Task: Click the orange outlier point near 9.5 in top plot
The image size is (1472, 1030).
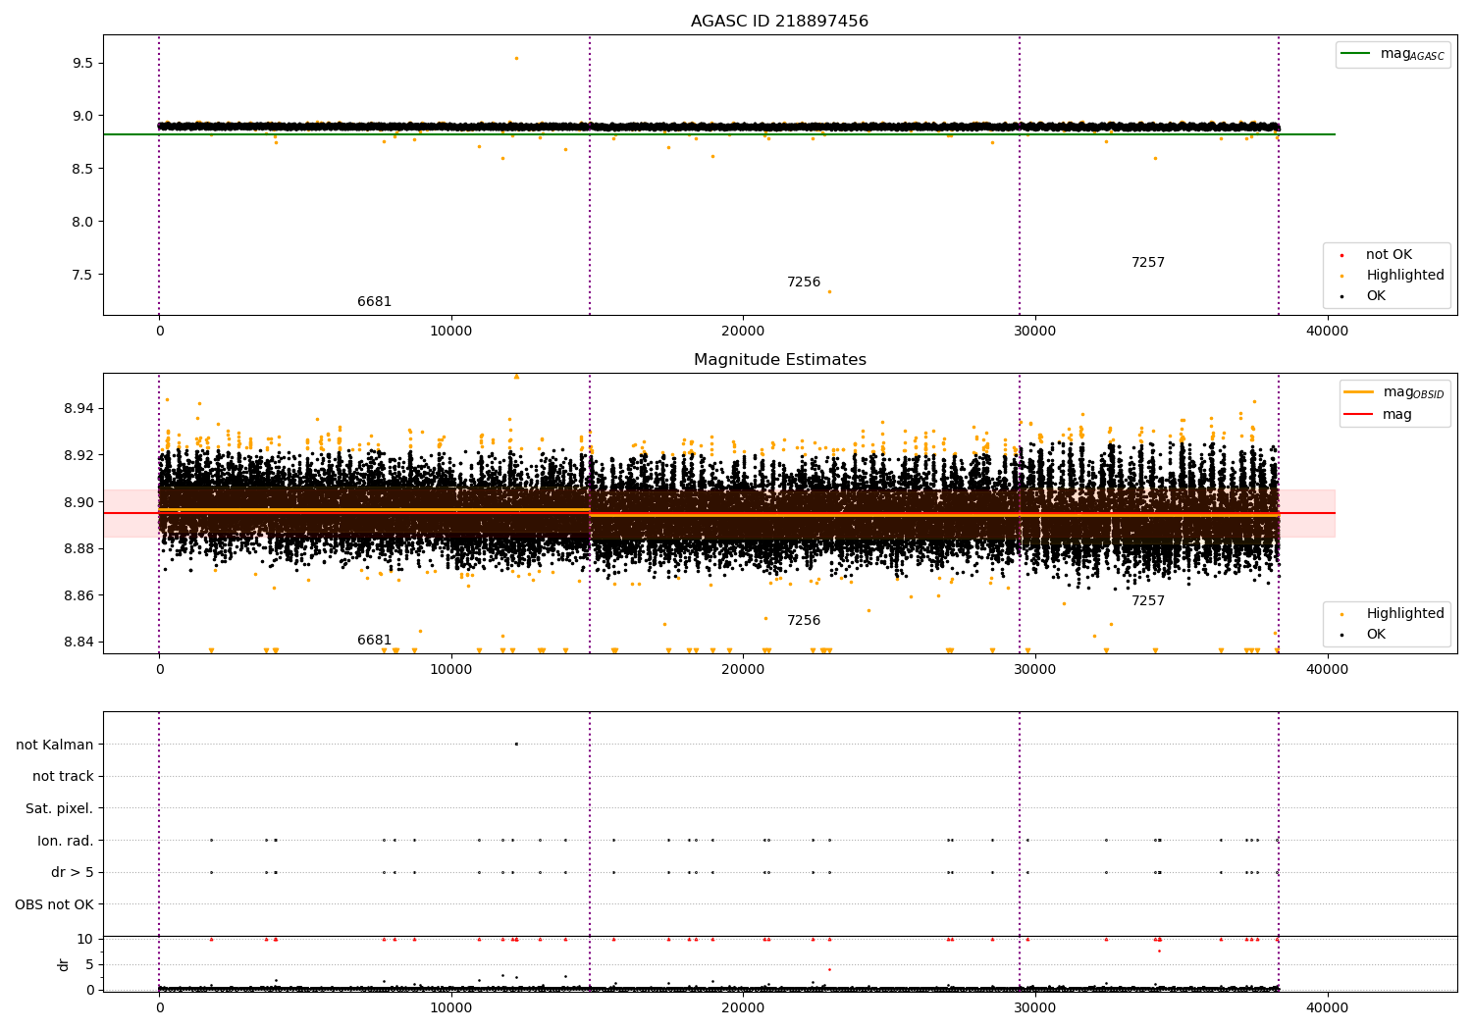Action: coord(516,58)
